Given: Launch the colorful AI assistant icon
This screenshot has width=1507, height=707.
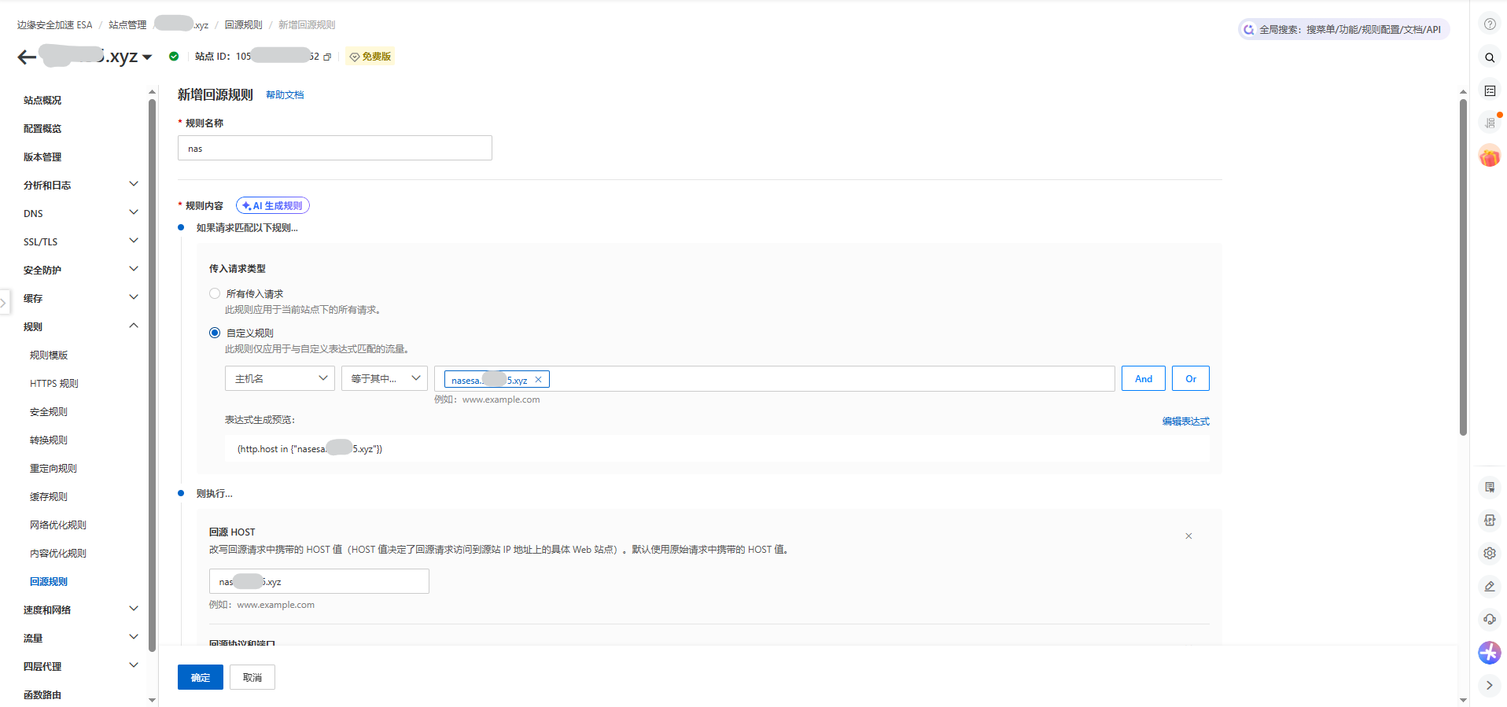Looking at the screenshot, I should 1490,653.
